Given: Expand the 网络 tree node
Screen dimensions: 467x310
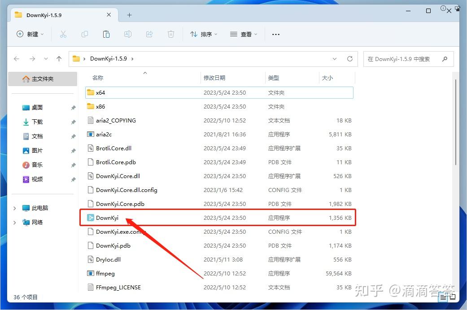Looking at the screenshot, I should click(x=14, y=223).
